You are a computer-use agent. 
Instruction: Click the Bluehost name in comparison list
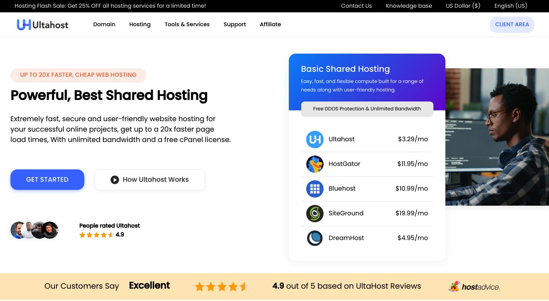pos(342,189)
